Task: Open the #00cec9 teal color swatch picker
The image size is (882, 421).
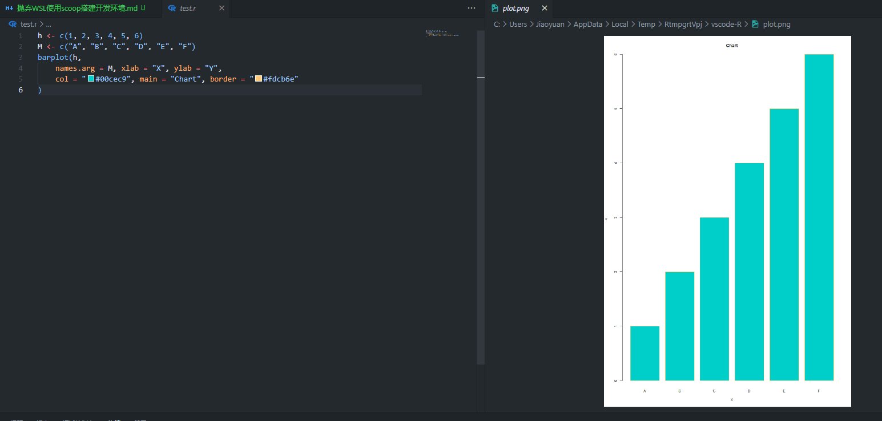Action: (x=91, y=79)
